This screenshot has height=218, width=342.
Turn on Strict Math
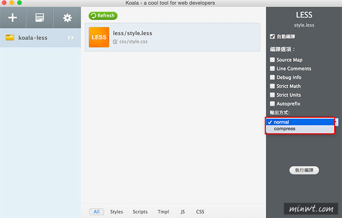click(272, 86)
